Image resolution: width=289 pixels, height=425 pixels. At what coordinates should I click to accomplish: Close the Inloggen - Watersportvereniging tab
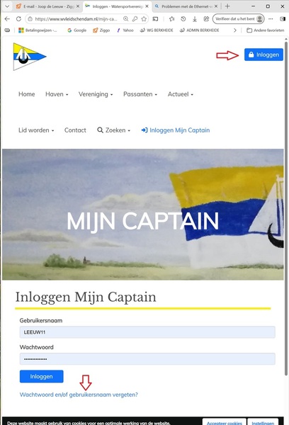147,6
